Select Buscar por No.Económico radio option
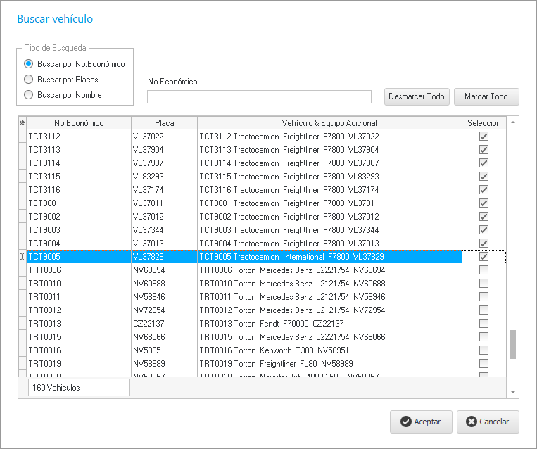537x449 pixels. coord(29,64)
